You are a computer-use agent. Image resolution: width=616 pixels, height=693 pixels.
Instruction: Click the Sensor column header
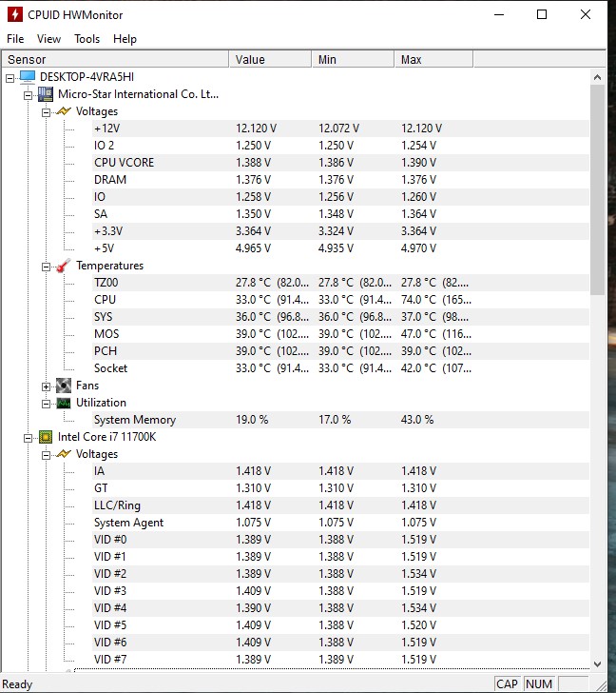[x=115, y=59]
